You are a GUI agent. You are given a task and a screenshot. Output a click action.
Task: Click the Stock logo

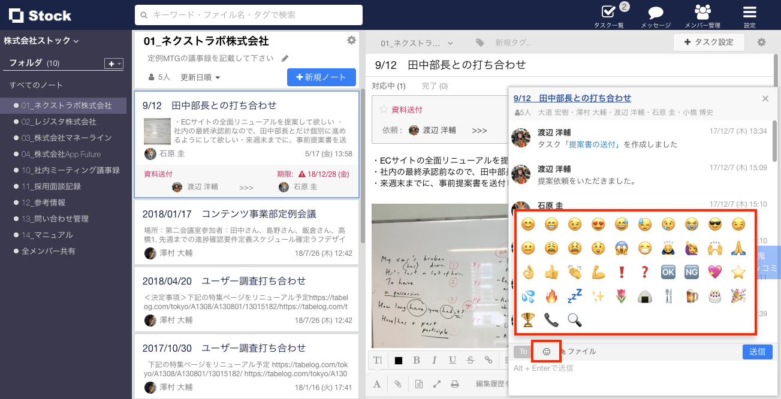click(x=40, y=16)
